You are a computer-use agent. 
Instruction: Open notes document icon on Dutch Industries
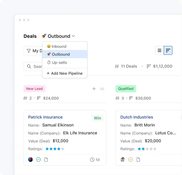[138, 159]
